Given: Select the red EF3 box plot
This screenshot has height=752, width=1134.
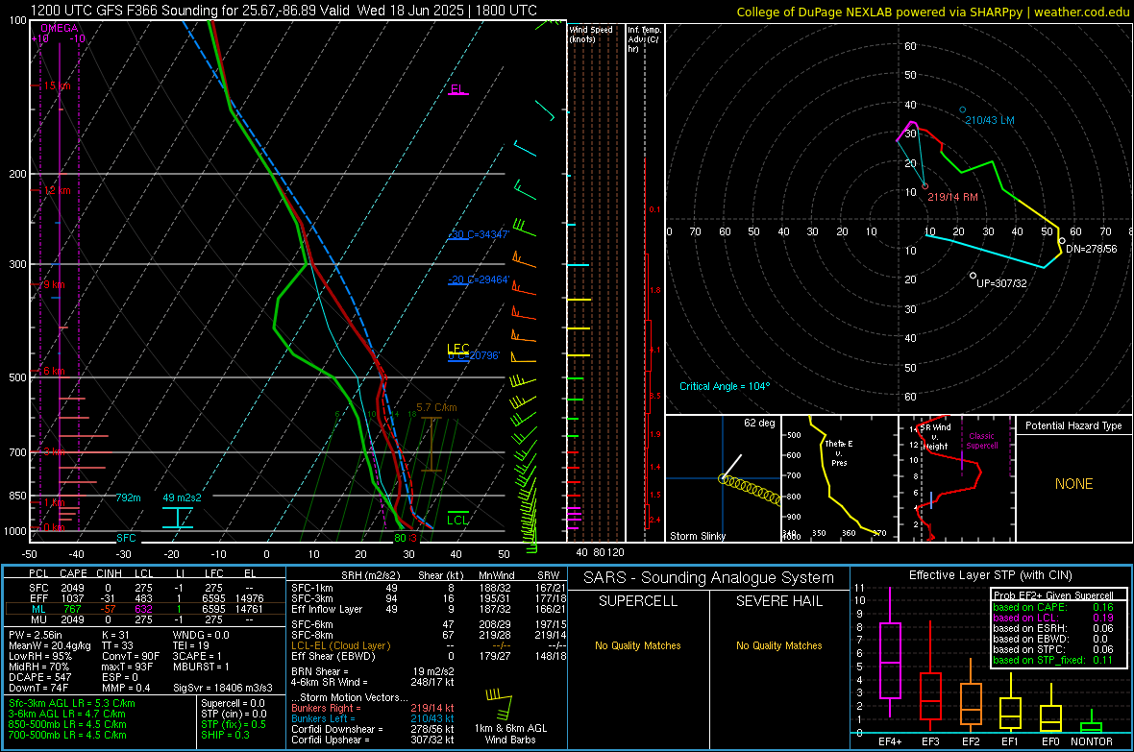Looking at the screenshot, I should tap(930, 676).
